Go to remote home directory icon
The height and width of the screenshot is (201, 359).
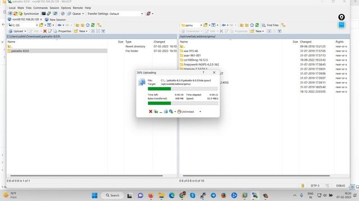point(252,25)
